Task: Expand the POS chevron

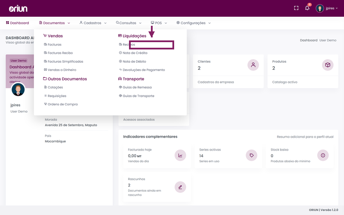Action: coord(166,23)
